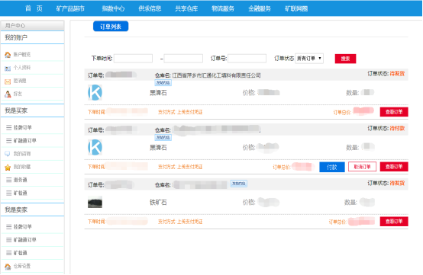Image resolution: width=423 pixels, height=275 pixels.
Task: Click 查看订单 for the 铁矿石 order
Action: tap(394, 222)
